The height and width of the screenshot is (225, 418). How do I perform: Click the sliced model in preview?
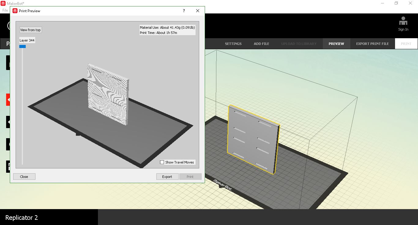click(108, 95)
